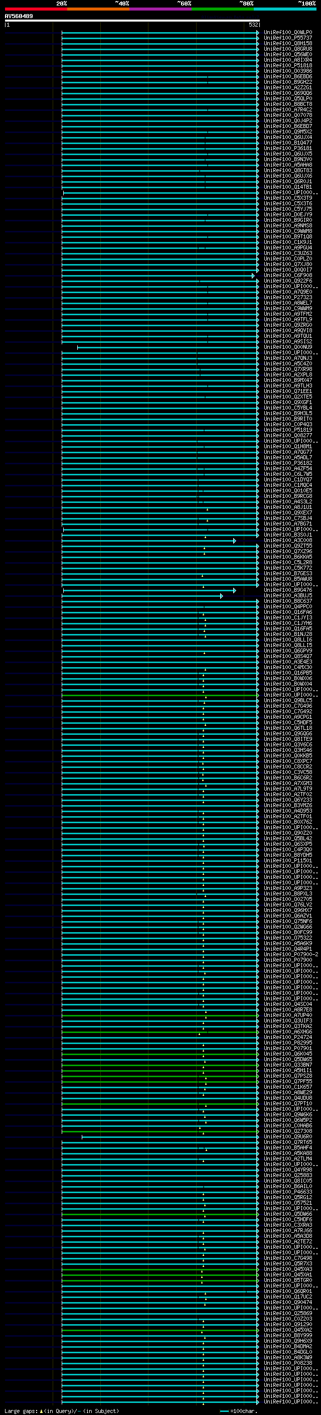Image resolution: width=321 pixels, height=1415 pixels.
Task: Open hit UniRef100_B6EBD6
Action: click(287, 76)
